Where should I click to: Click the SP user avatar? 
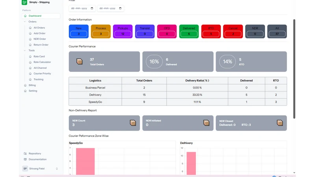click(x=25, y=169)
